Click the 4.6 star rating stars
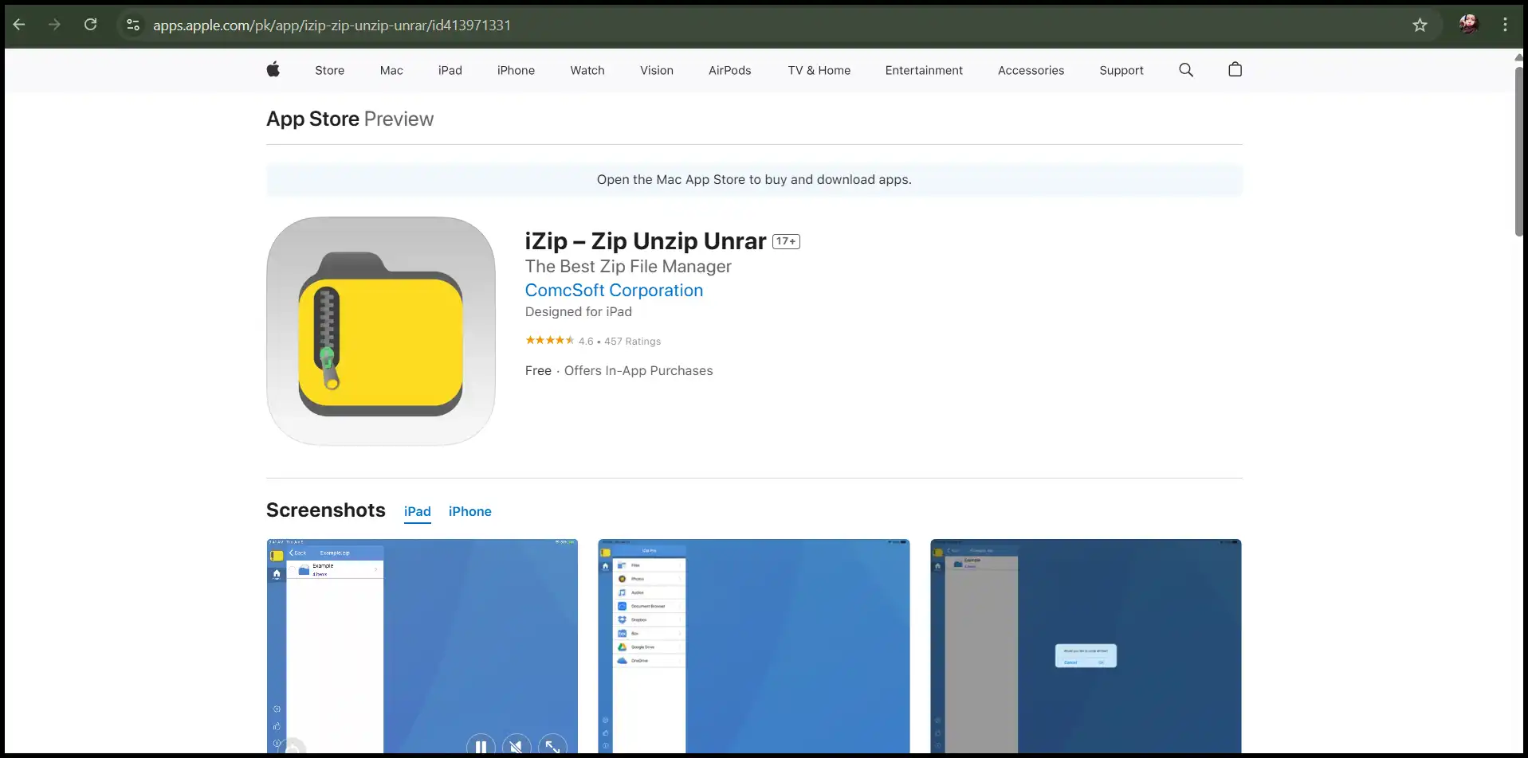 549,340
